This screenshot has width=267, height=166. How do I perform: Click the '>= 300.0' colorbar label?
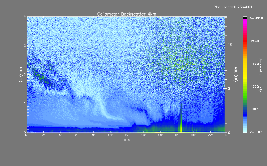coord(256,18)
